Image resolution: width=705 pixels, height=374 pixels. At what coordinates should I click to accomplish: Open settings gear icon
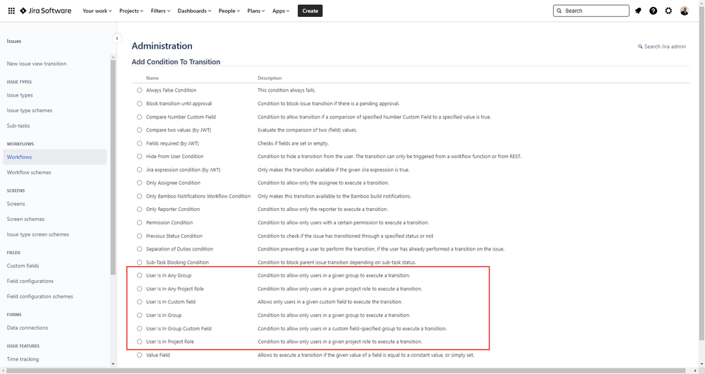(668, 11)
